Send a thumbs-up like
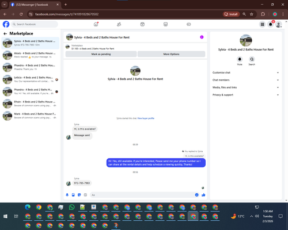288x230 pixels. [203, 195]
